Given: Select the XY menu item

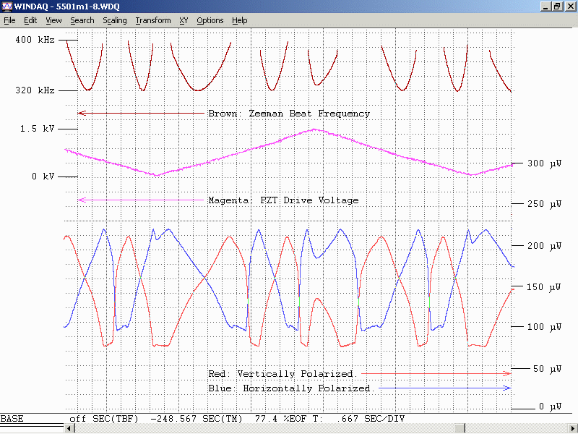Looking at the screenshot, I should 184,20.
